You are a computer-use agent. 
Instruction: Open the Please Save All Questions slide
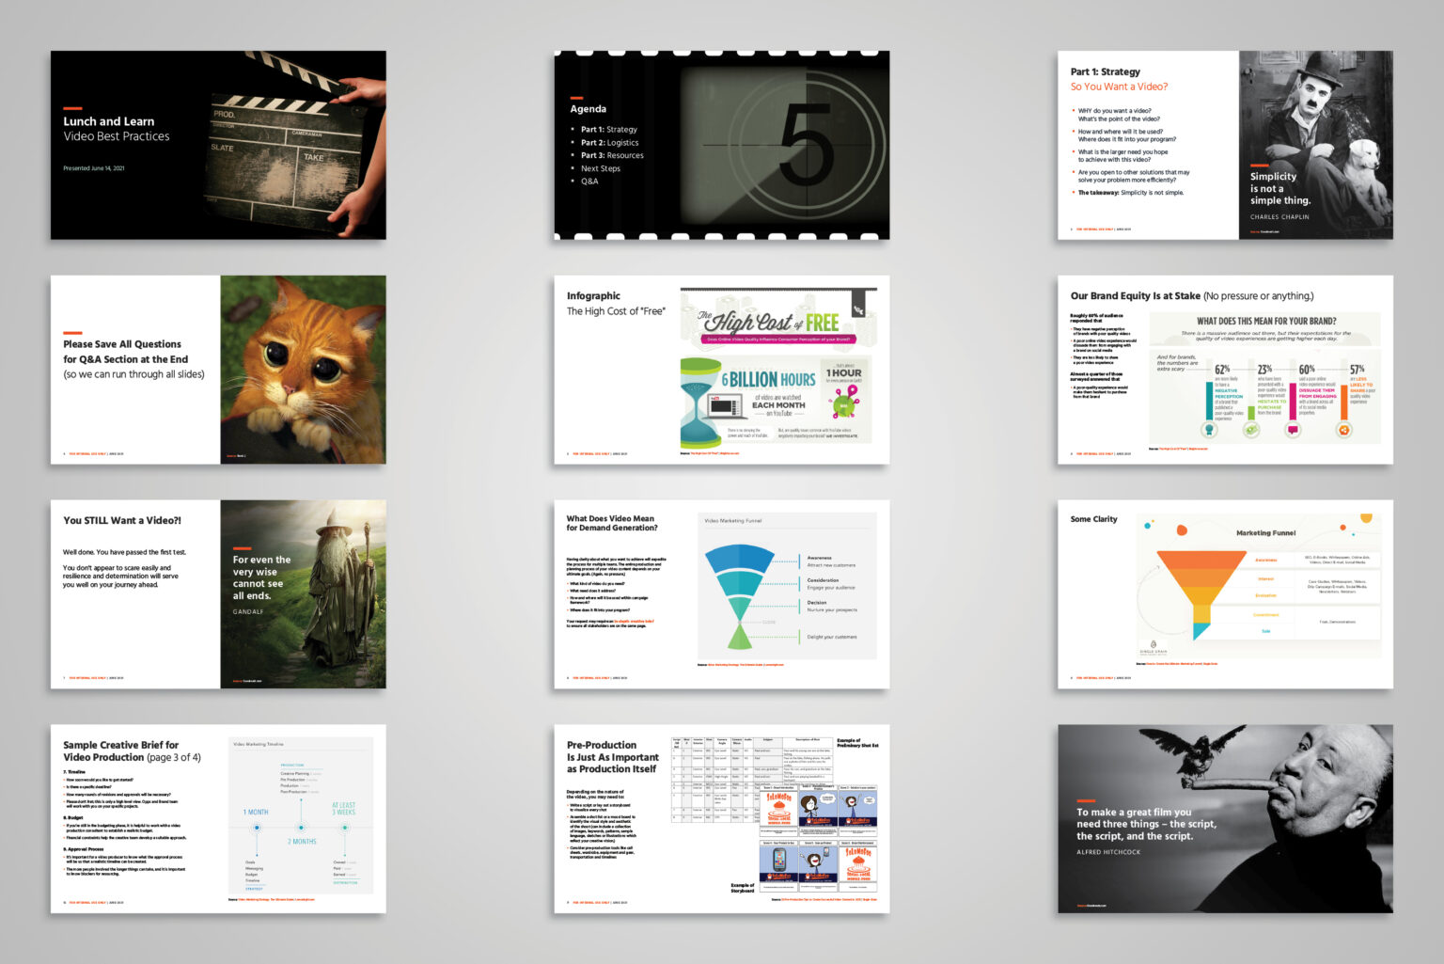click(x=218, y=370)
